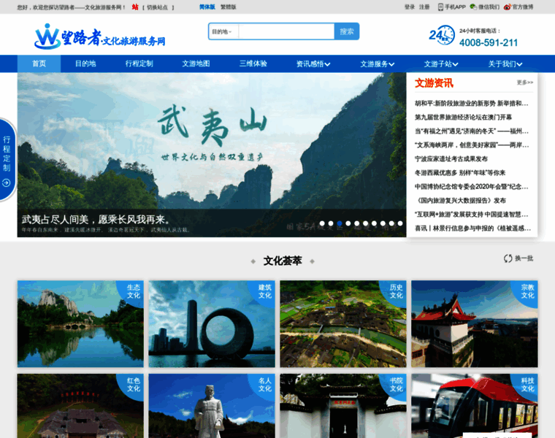The width and height of the screenshot is (555, 438).
Task: Expand the 文游服务 menu
Action: [378, 64]
